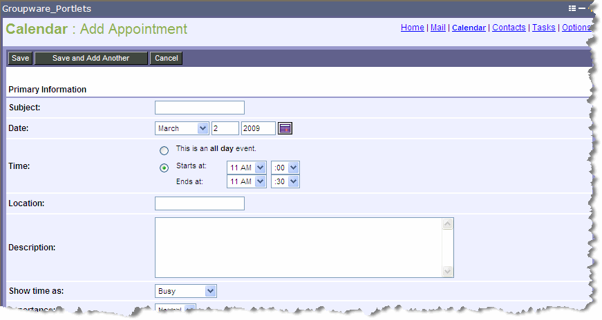602x320 pixels.
Task: Open the Mail link
Action: tap(438, 28)
